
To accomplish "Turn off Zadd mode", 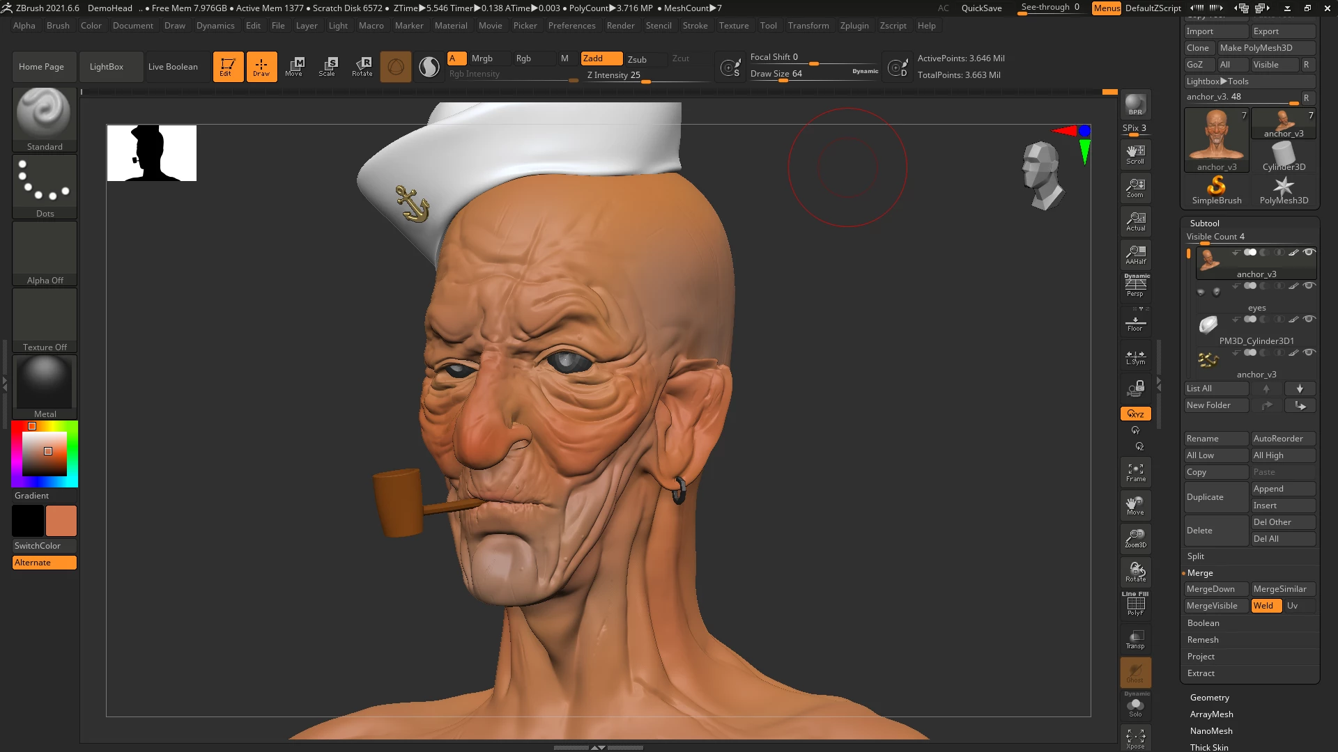I will [x=601, y=58].
